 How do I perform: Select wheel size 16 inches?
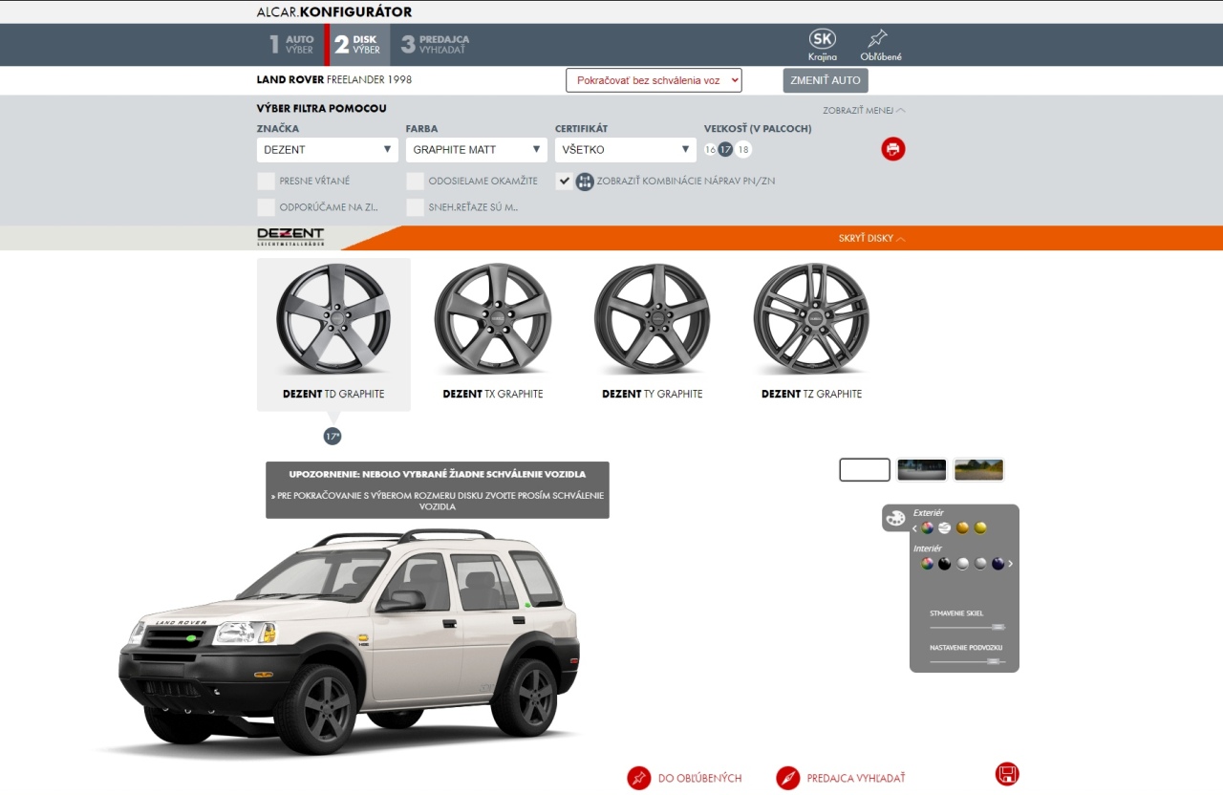point(710,150)
